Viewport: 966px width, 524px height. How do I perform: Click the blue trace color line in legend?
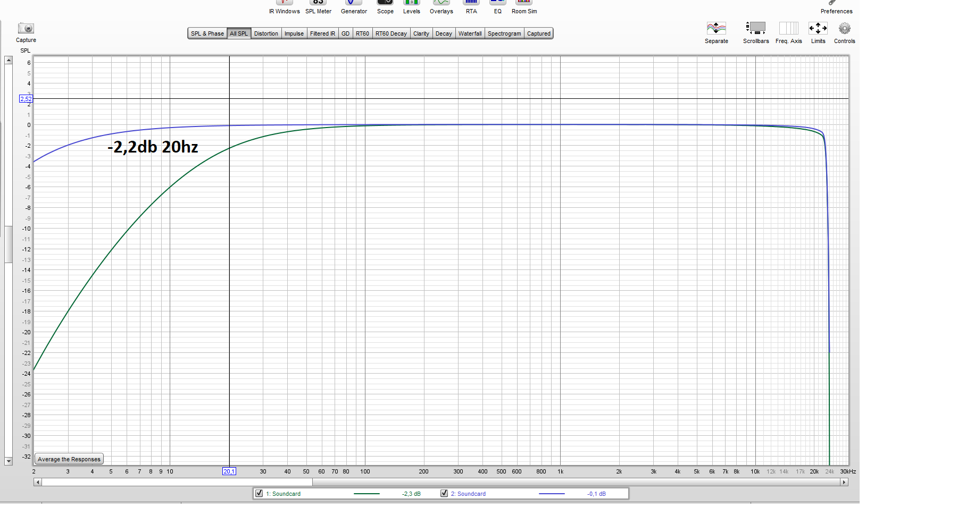(552, 494)
